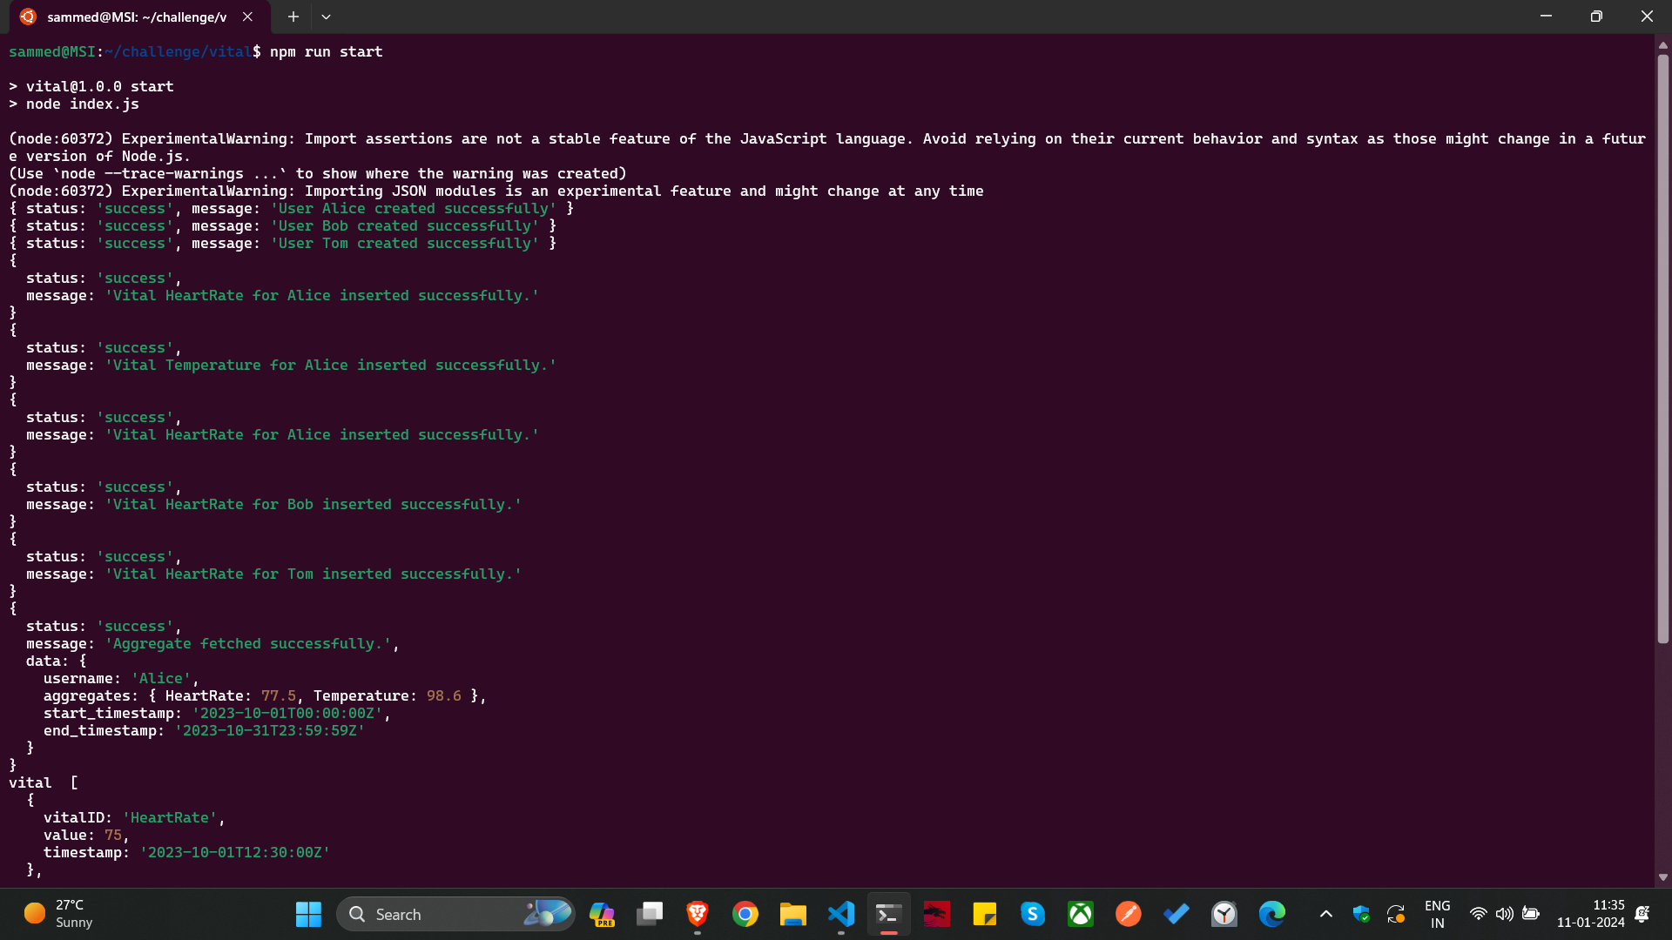The image size is (1672, 940).
Task: Click the terminal scrollbar up arrow
Action: pos(1662,44)
